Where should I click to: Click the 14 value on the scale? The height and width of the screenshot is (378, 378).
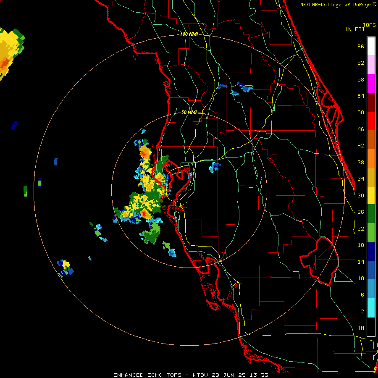tap(361, 262)
